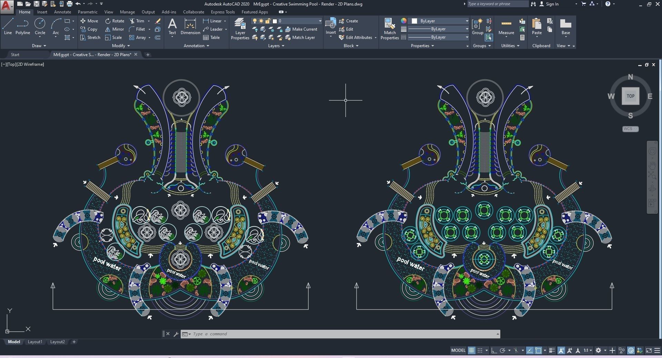Expand the Layers panel
This screenshot has width=662, height=358.
tap(276, 46)
